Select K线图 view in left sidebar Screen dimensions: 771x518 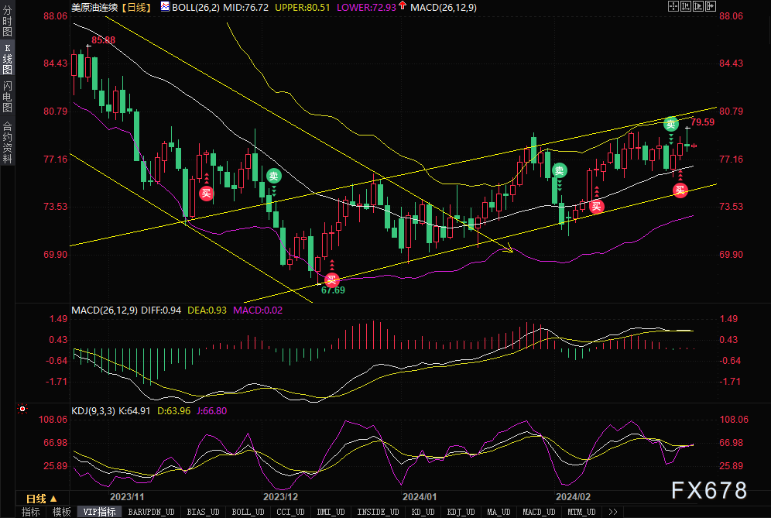coord(7,59)
